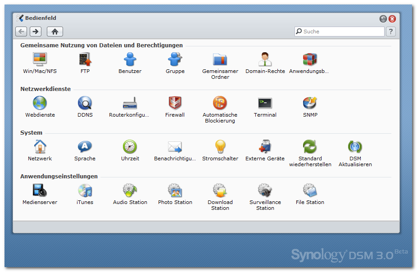Go forward with the right arrow button
The image size is (417, 272).
pos(36,32)
